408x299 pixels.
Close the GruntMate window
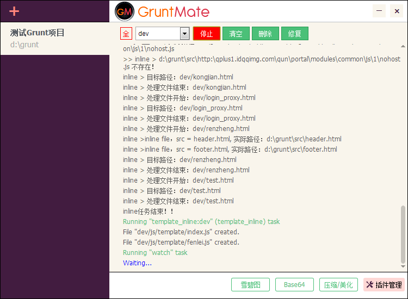click(397, 11)
